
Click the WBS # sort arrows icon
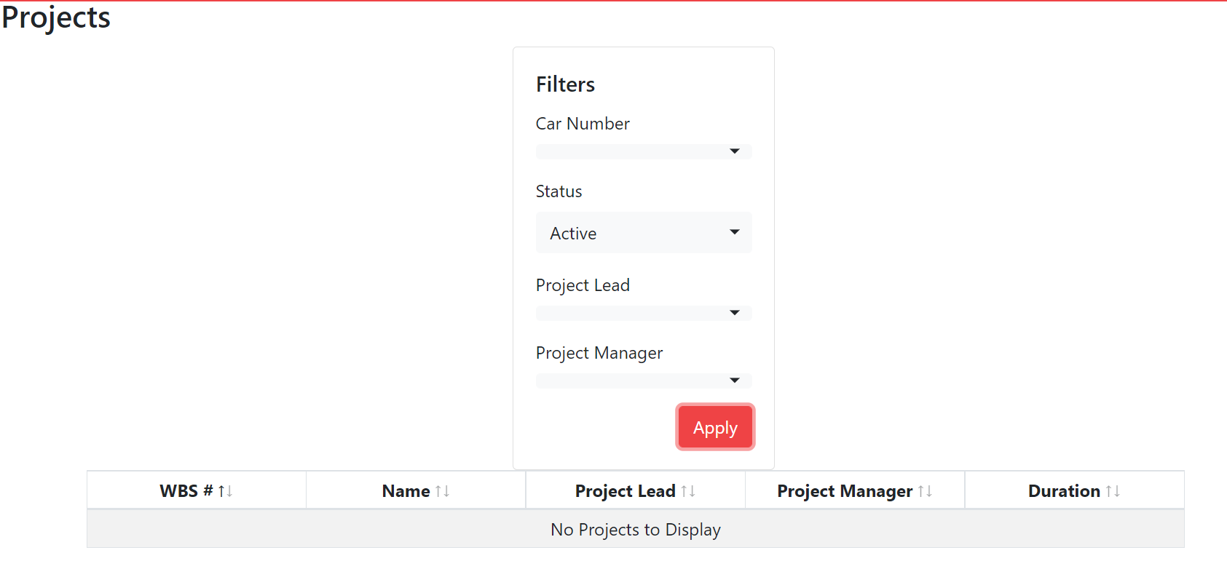pos(226,490)
